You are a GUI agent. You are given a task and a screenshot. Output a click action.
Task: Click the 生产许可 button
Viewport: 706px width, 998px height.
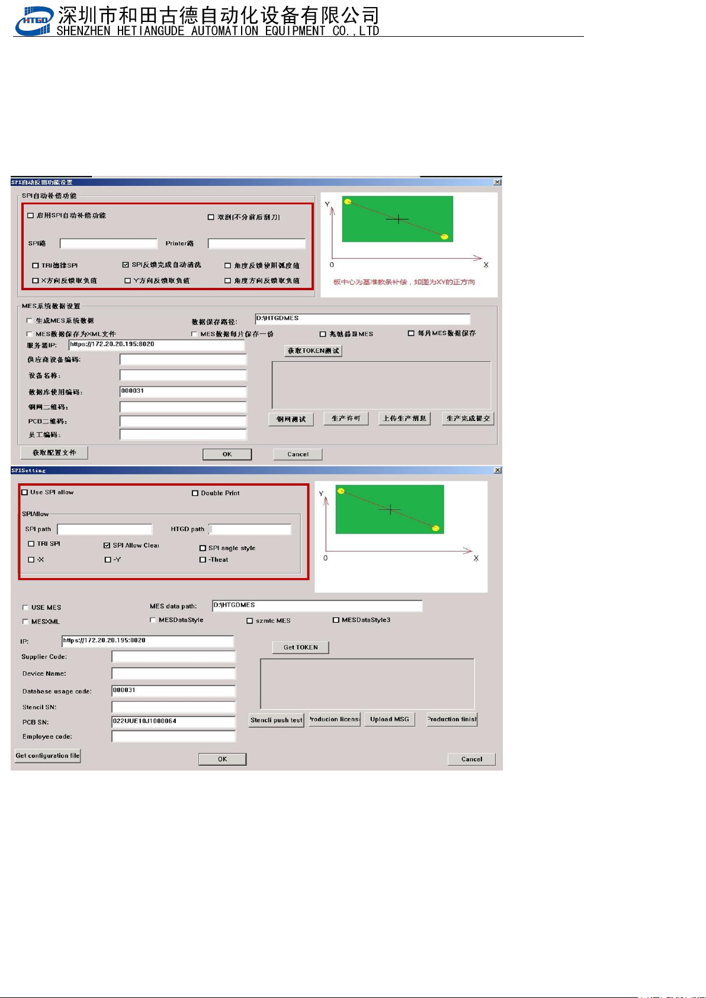click(x=346, y=419)
